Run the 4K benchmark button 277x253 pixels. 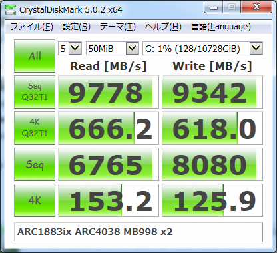pos(35,200)
